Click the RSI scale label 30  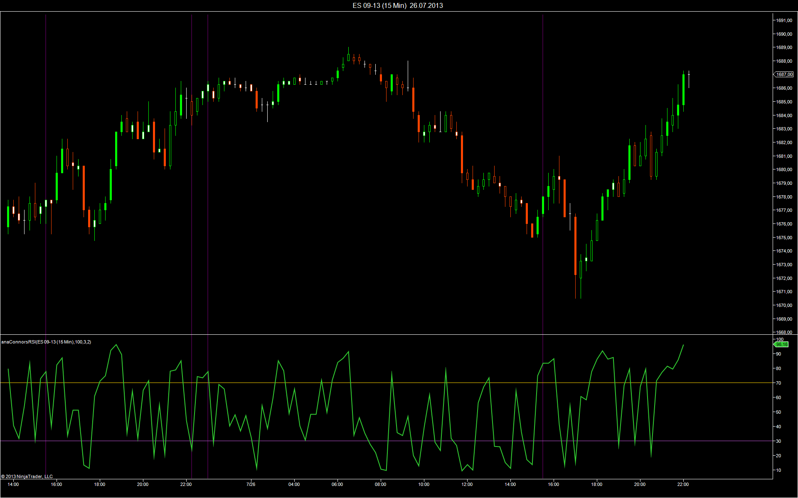pyautogui.click(x=778, y=441)
